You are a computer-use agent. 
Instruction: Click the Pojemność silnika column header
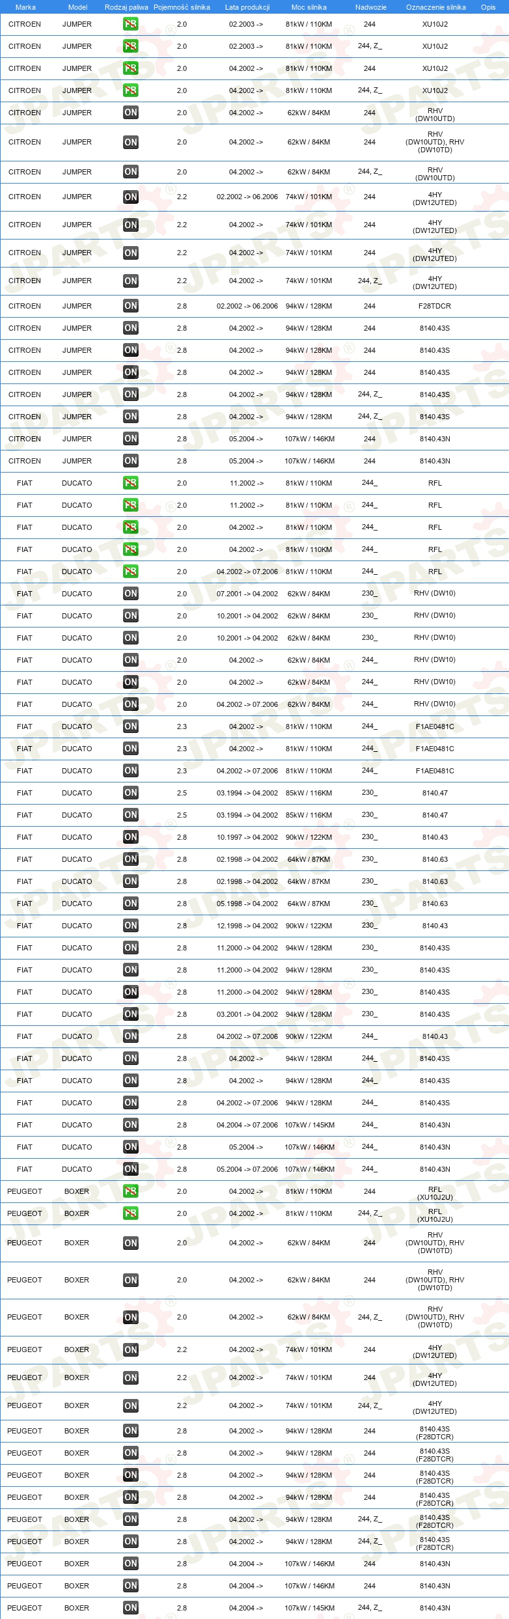tap(182, 7)
